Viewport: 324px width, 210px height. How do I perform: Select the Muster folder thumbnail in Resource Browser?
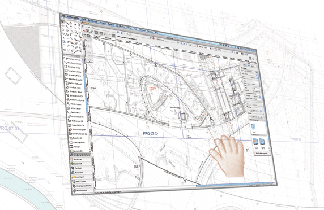254,126
